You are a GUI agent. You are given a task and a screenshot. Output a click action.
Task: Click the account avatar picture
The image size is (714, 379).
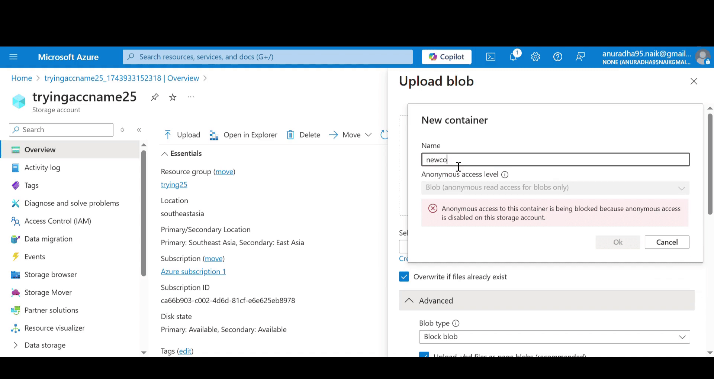(702, 57)
